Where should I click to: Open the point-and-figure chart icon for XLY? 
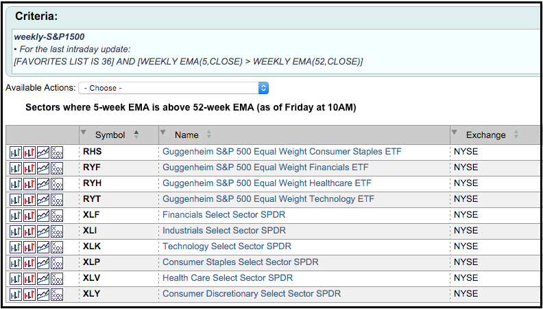57,294
